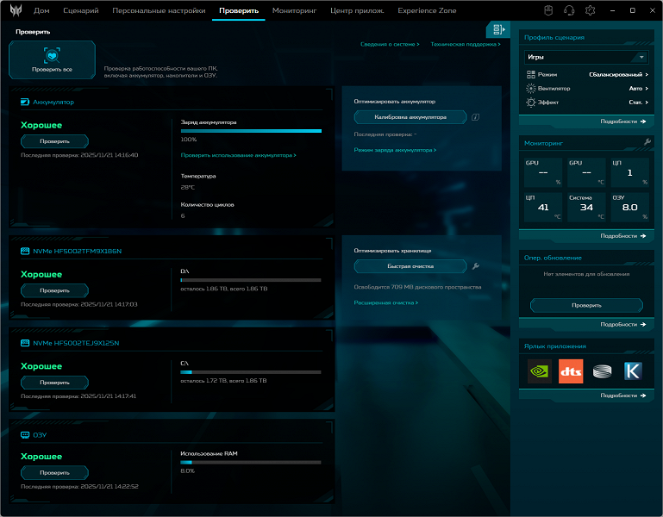The width and height of the screenshot is (663, 517).
Task: Open Техническая поддержка link
Action: pos(465,44)
